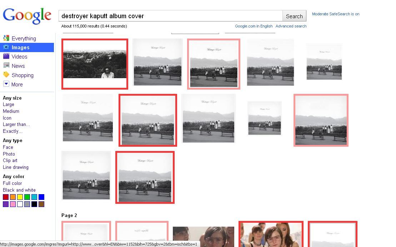Viewport: 396px width, 247px height.
Task: Click the Google logo
Action: [x=27, y=16]
